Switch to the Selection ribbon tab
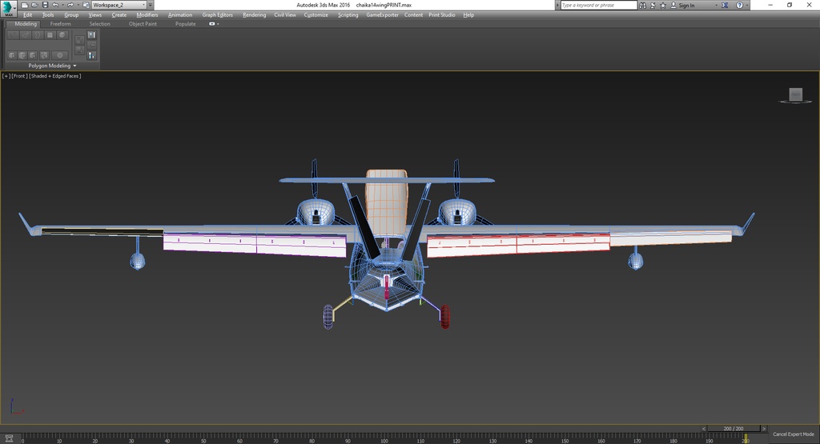Image resolution: width=820 pixels, height=444 pixels. tap(99, 24)
